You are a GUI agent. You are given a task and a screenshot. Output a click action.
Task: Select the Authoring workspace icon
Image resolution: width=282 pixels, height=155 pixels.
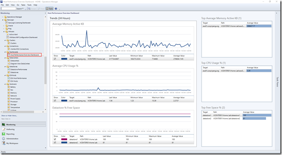[x=3, y=129]
